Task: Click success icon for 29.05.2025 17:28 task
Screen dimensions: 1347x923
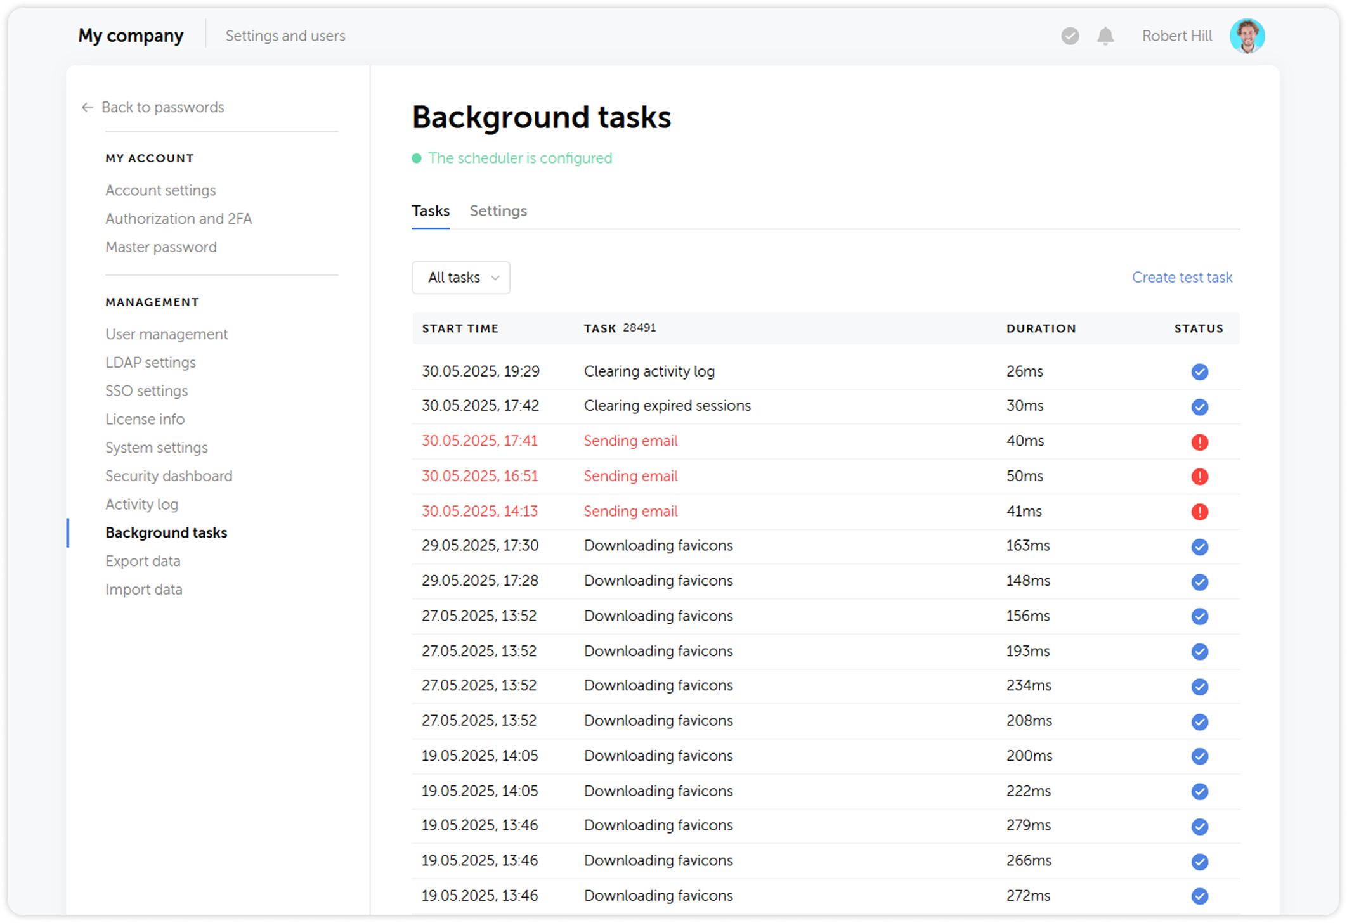Action: click(x=1199, y=581)
